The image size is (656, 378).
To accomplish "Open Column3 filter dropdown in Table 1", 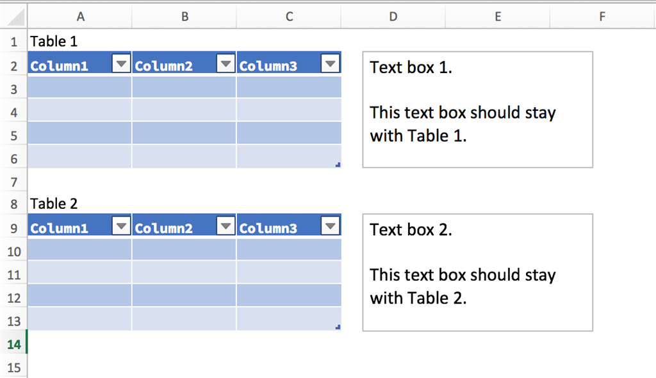I will click(330, 63).
